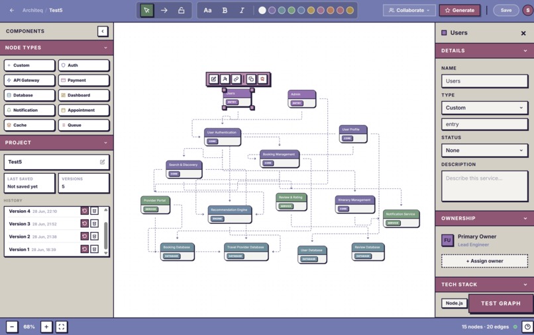Image resolution: width=534 pixels, height=335 pixels.
Task: Add a Custom node type
Action: 29,65
